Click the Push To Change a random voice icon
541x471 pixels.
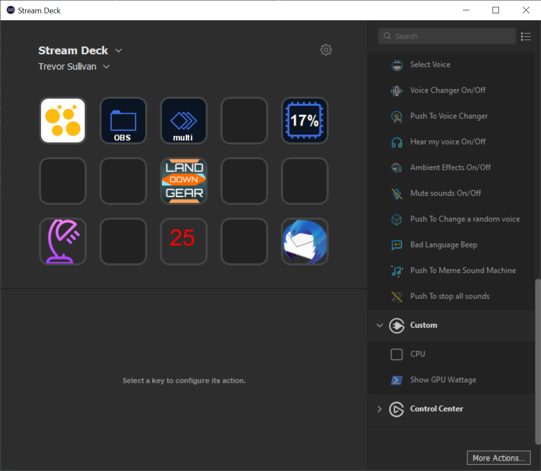(x=397, y=219)
